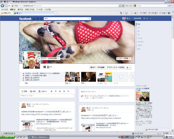
Task: Click the 今なにしてる? status input box
Action: 47,96
